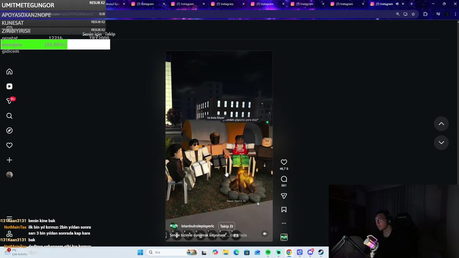Open the Reels icon in the sidebar
Image resolution: width=459 pixels, height=258 pixels.
(x=9, y=86)
